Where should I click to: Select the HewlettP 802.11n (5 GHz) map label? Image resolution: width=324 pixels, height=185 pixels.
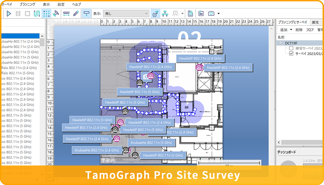pos(140,91)
